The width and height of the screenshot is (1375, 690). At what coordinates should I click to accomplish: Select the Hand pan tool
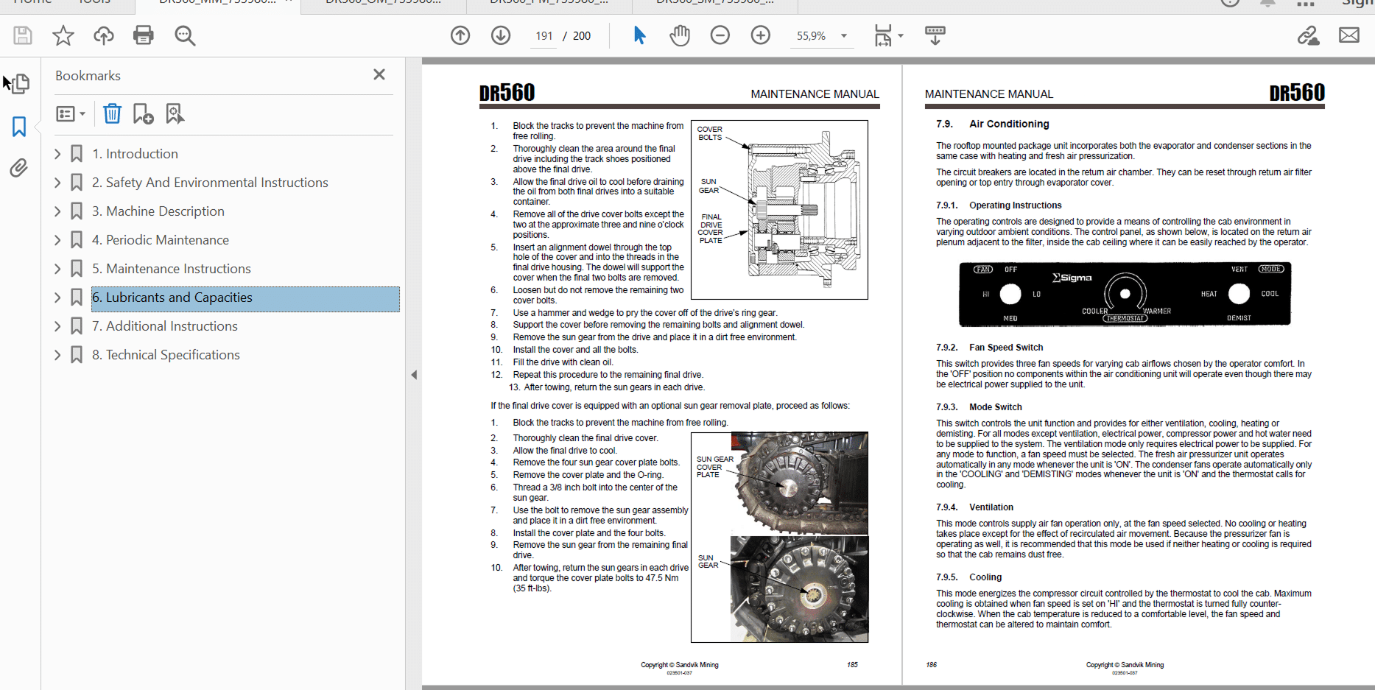(x=679, y=35)
